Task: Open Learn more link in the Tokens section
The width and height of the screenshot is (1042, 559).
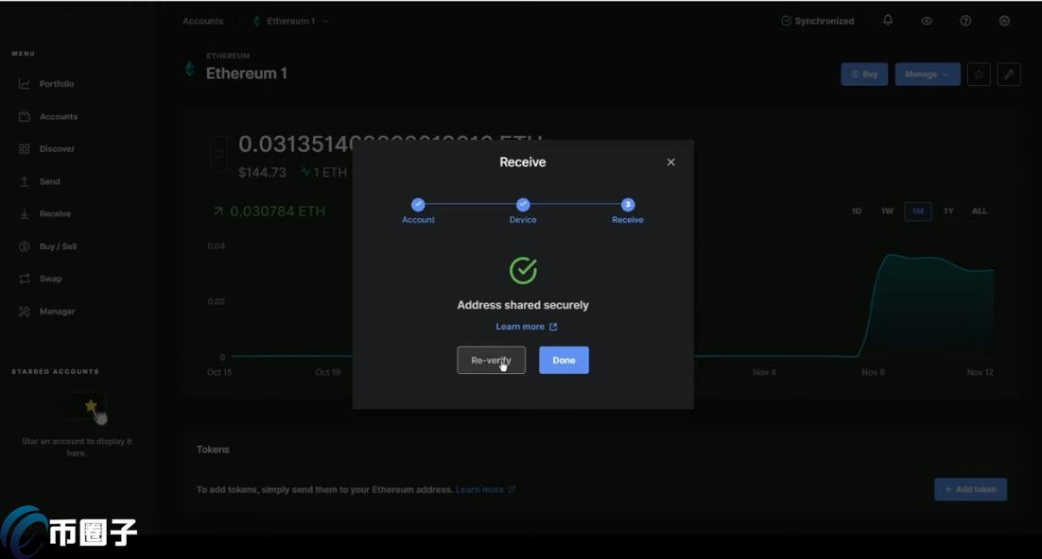Action: 485,489
